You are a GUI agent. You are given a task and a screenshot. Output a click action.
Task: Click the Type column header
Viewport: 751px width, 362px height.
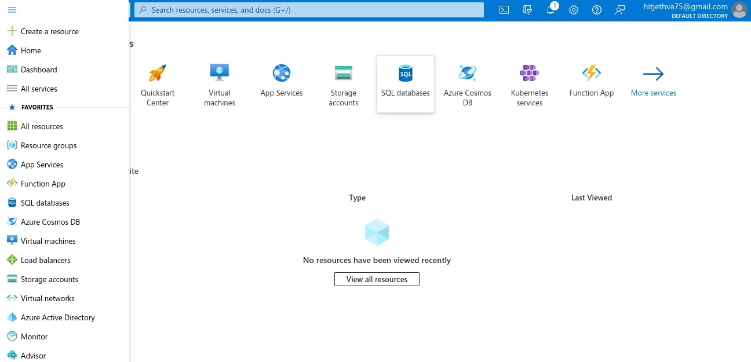[358, 198]
